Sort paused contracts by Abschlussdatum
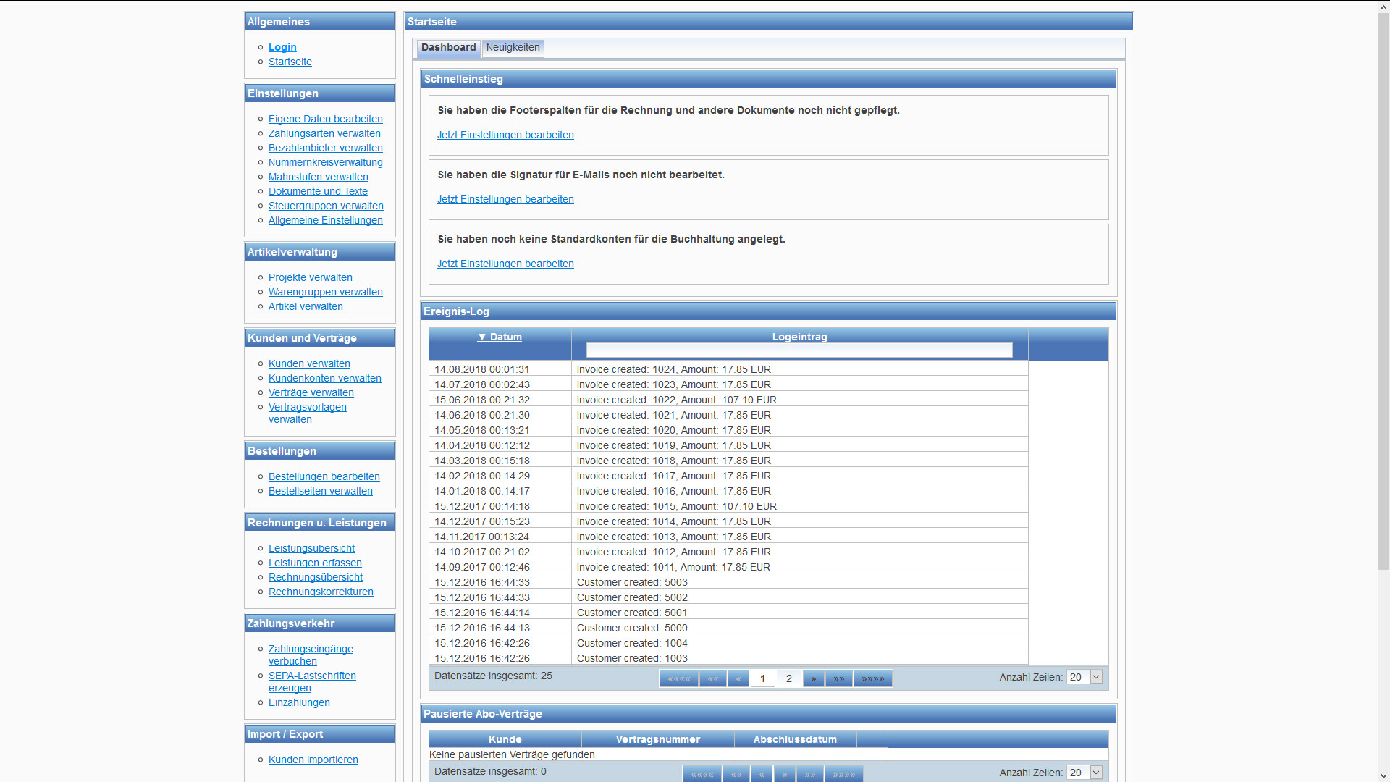Image resolution: width=1390 pixels, height=782 pixels. pyautogui.click(x=794, y=739)
